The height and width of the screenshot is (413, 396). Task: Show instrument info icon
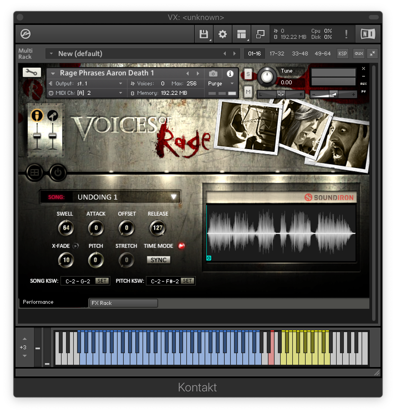point(230,74)
